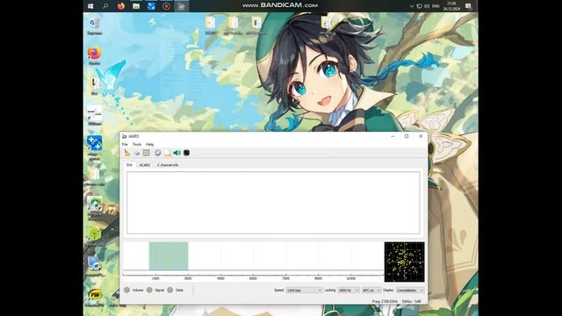Click the taskbar search magnifier icon

point(105,6)
